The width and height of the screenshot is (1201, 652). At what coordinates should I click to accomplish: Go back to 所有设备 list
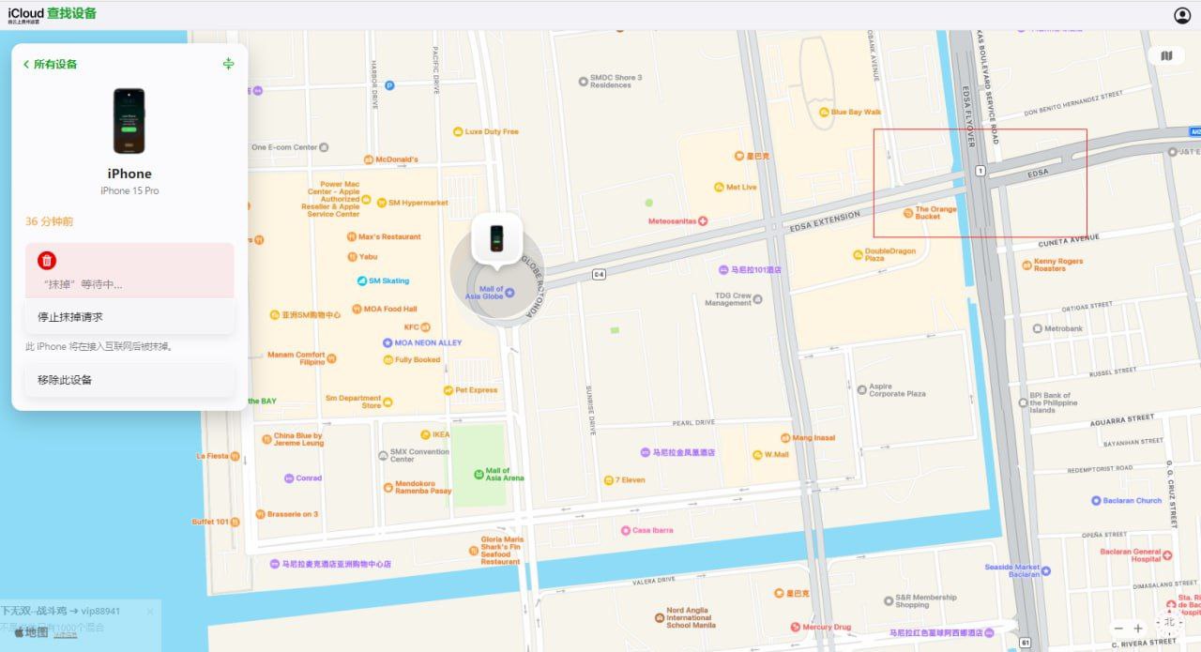pos(51,64)
